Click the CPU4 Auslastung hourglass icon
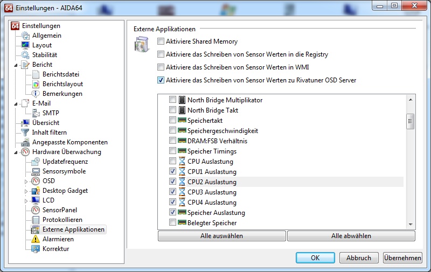Viewport: 431px width, 272px height. (x=182, y=202)
